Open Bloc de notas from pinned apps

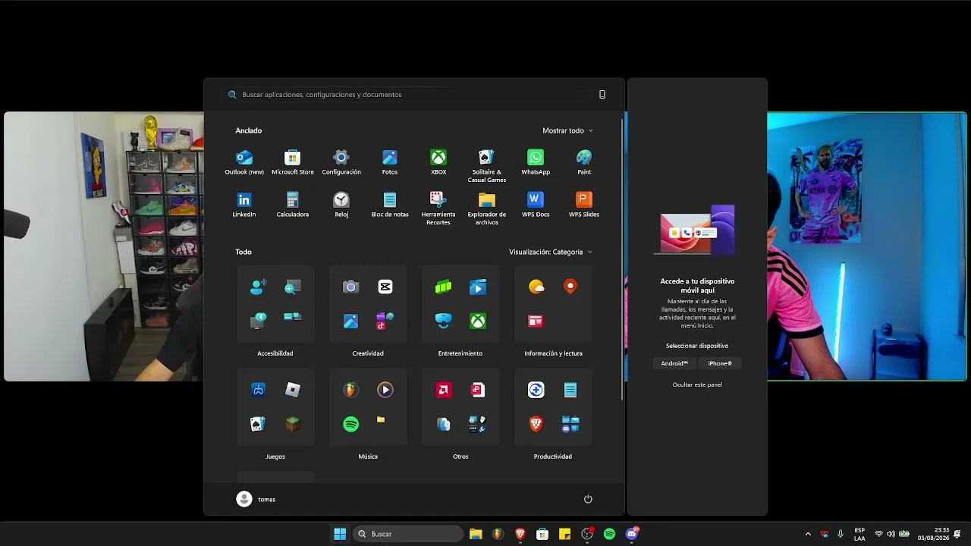coord(390,205)
